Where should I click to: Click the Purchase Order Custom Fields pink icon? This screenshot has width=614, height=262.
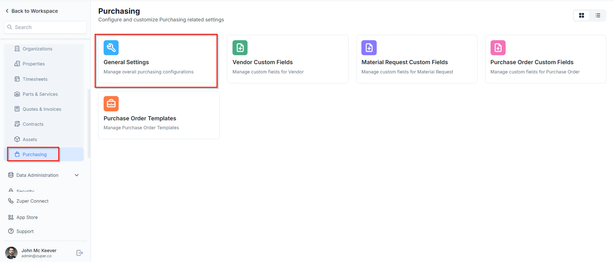click(x=498, y=48)
